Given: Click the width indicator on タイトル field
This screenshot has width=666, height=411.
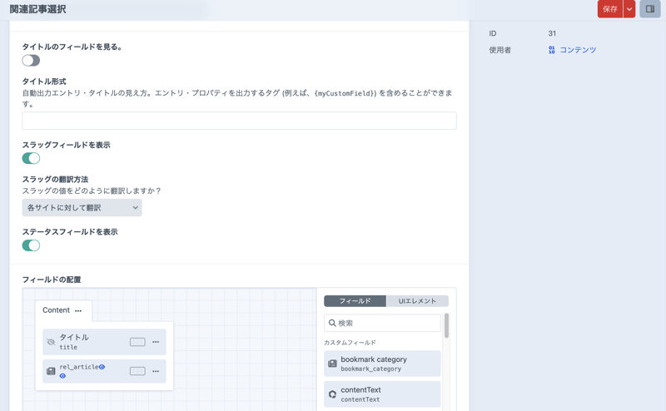Looking at the screenshot, I should click(x=137, y=342).
